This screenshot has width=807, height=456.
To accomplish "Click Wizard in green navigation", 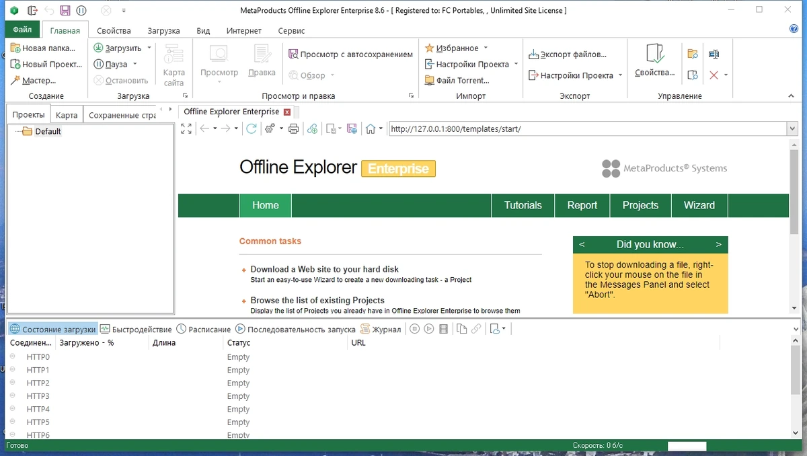I will pos(699,206).
